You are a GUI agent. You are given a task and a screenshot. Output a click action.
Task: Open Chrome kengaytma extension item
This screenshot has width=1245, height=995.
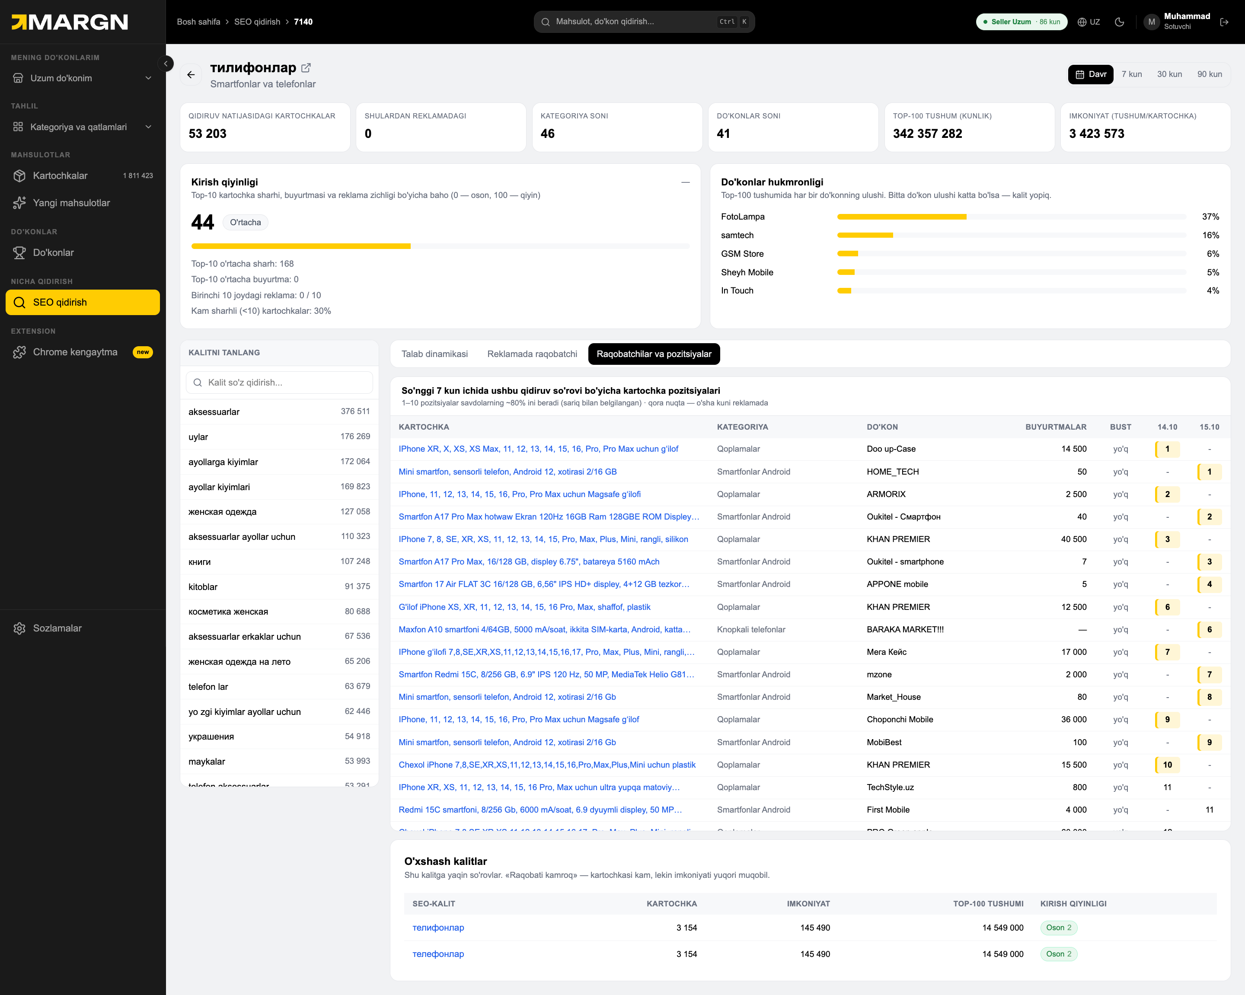pyautogui.click(x=83, y=352)
